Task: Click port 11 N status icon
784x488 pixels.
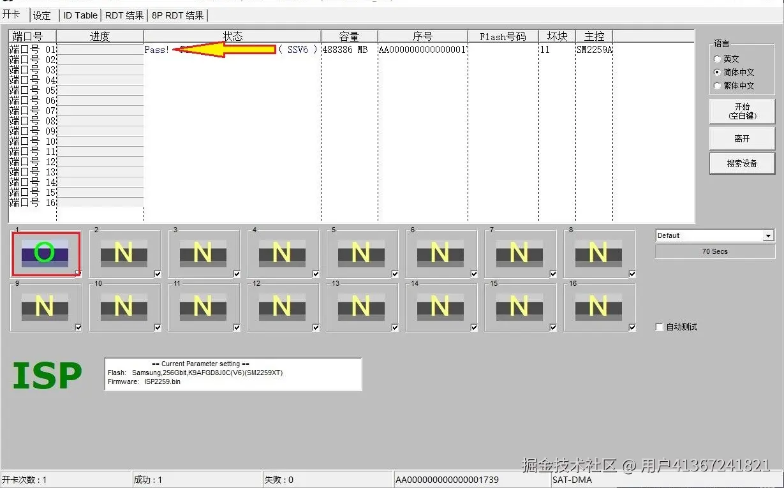Action: (202, 307)
